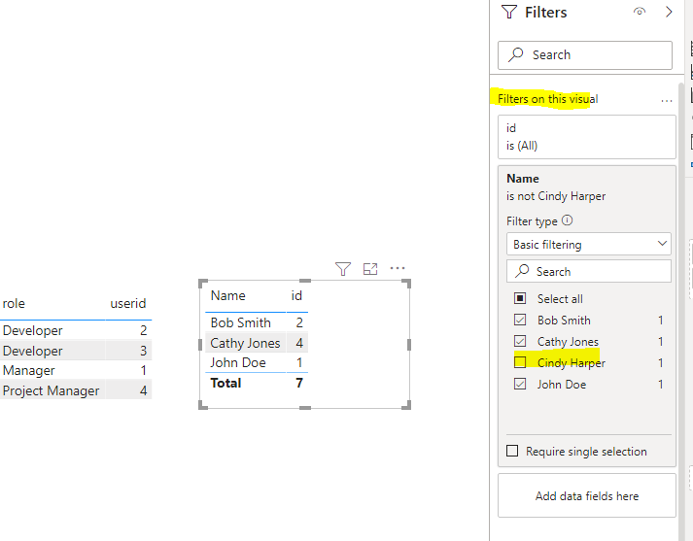
Task: Sort left table by role column header
Action: [x=14, y=303]
